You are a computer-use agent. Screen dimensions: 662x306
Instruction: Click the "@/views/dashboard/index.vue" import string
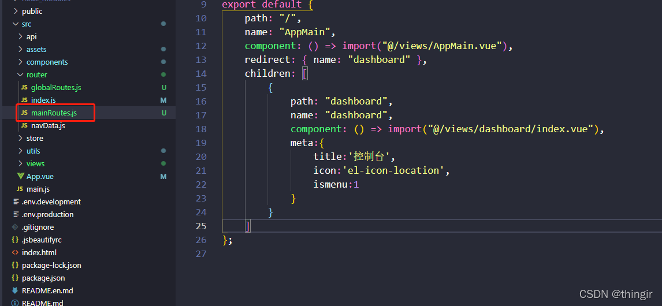point(511,129)
